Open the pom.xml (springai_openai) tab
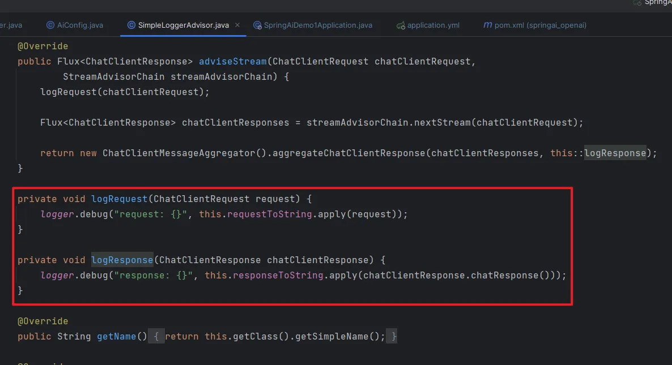672x365 pixels. 535,25
